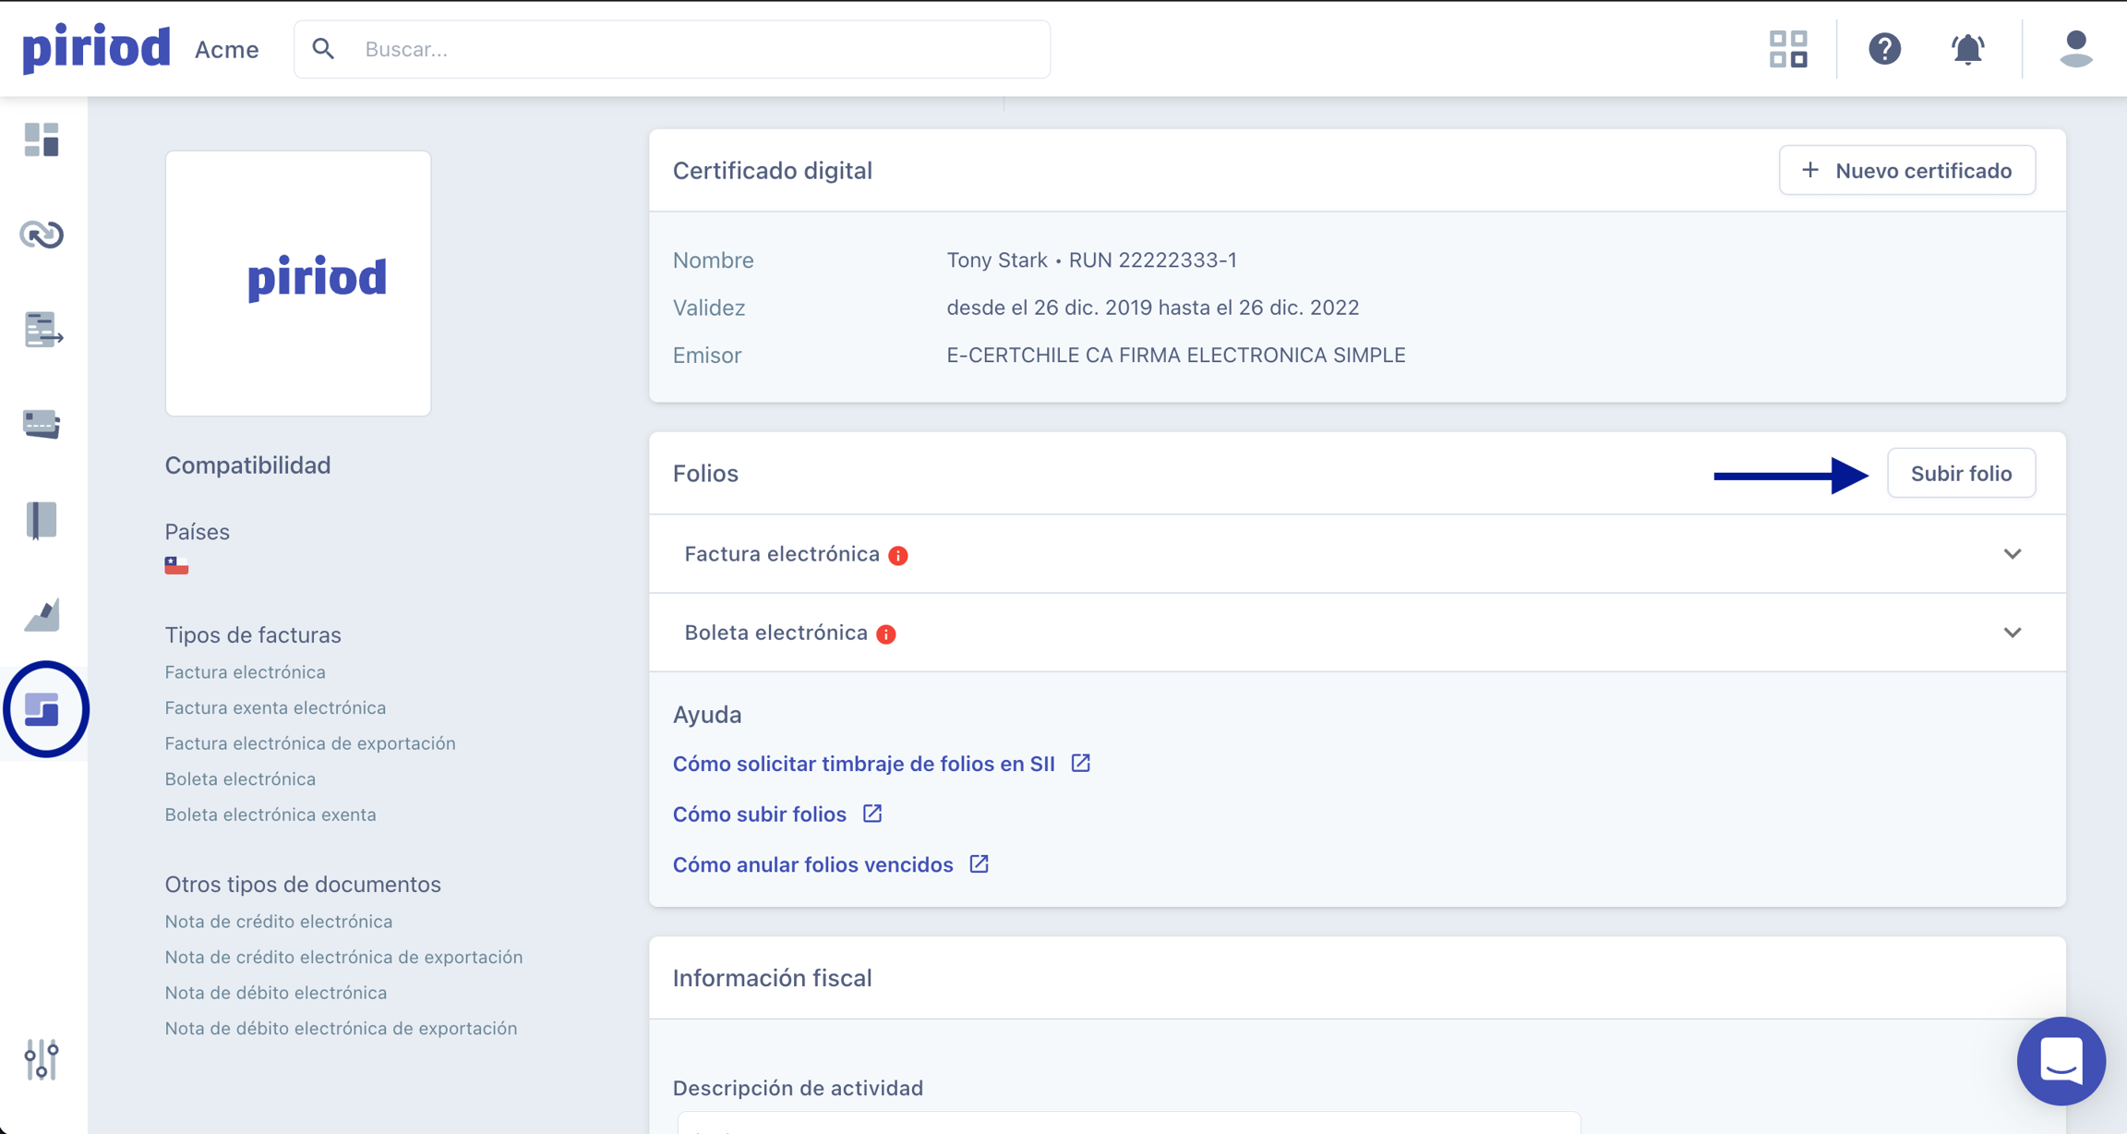Open the apps grid icon
Screen dimensions: 2127x1134
(1788, 49)
